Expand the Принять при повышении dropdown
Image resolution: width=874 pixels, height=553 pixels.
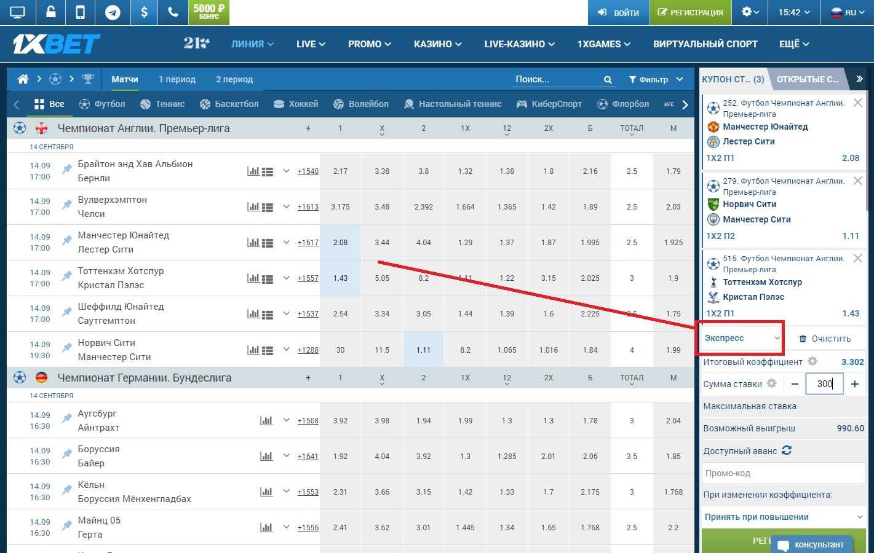[x=783, y=517]
